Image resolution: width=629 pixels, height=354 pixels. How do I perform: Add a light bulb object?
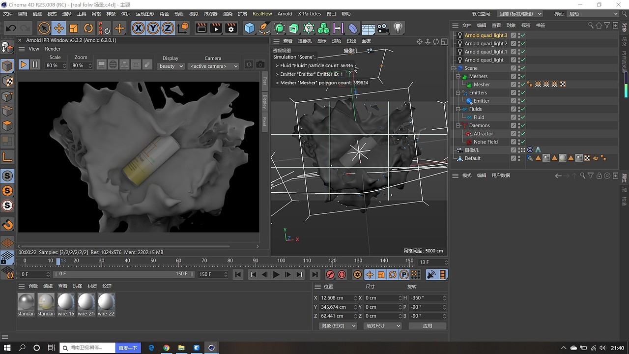click(x=398, y=28)
